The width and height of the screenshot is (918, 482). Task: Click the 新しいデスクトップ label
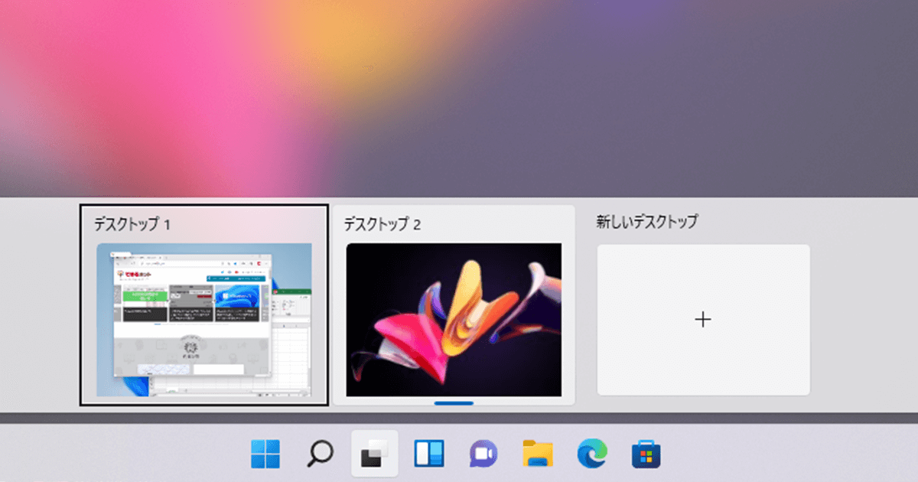[647, 222]
